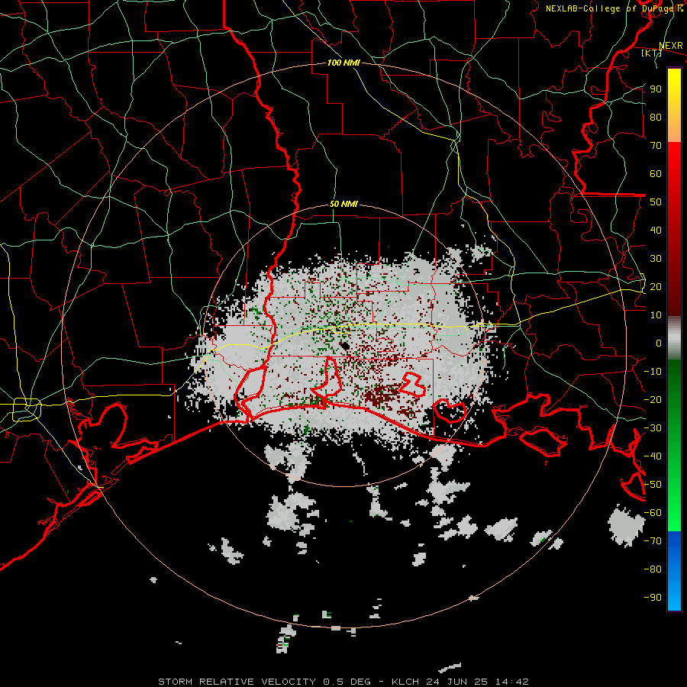Click the 50 value on the velocity scale

point(656,202)
